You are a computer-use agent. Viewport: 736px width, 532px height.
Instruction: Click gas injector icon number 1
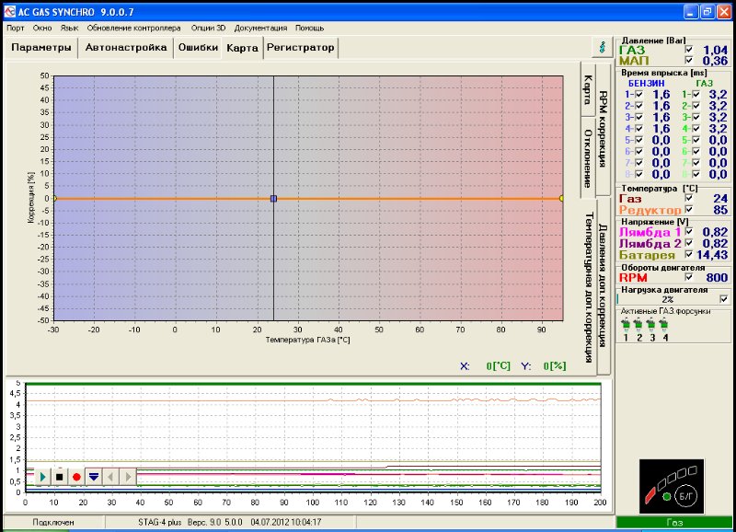[627, 323]
